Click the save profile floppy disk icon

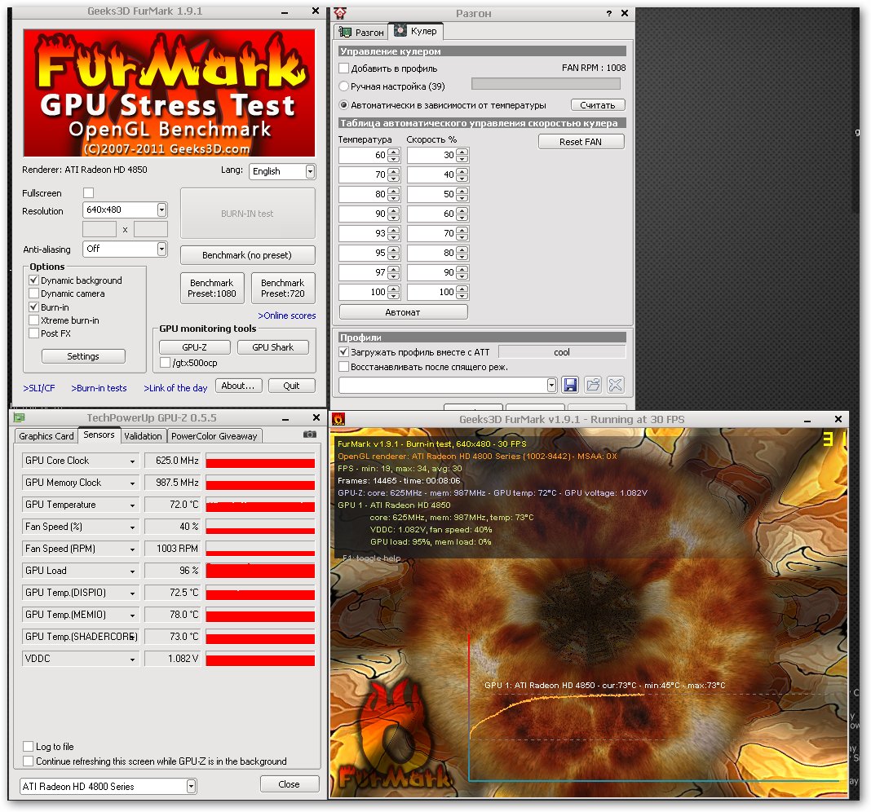coord(570,385)
